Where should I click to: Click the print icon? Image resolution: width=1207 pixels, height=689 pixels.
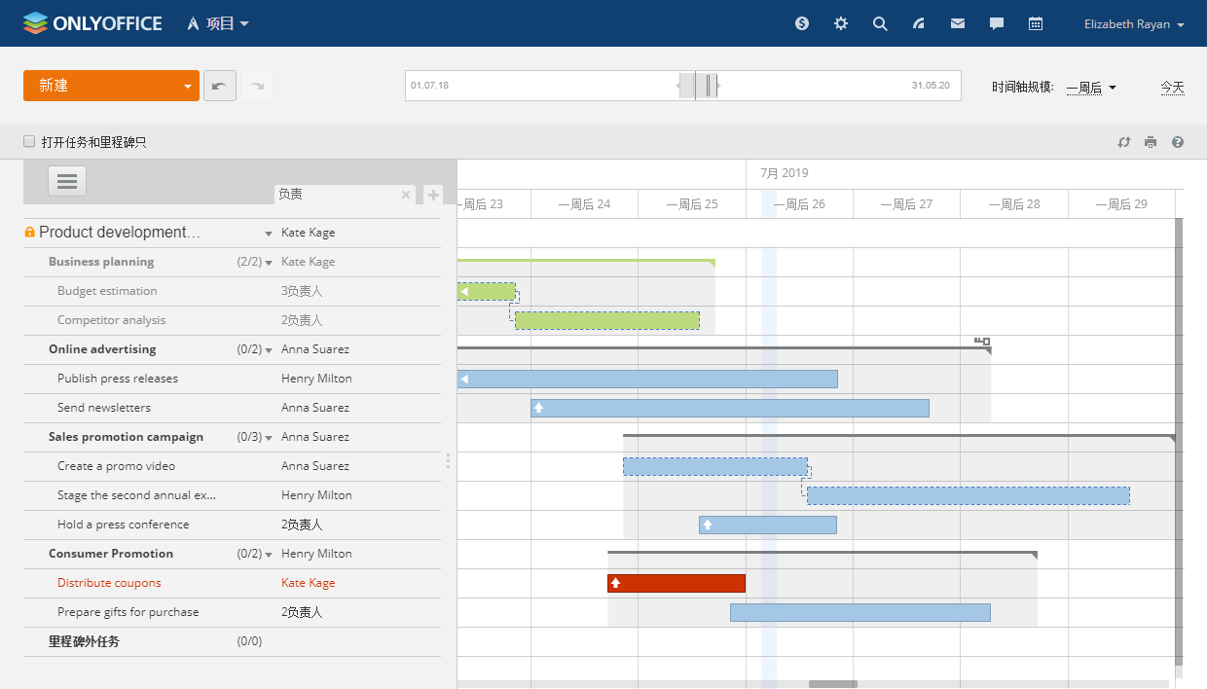1151,142
